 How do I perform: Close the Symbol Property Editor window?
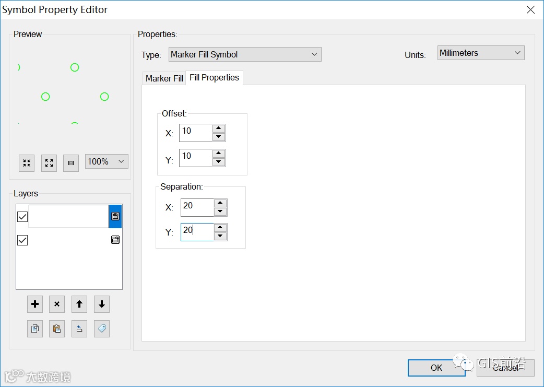click(530, 10)
